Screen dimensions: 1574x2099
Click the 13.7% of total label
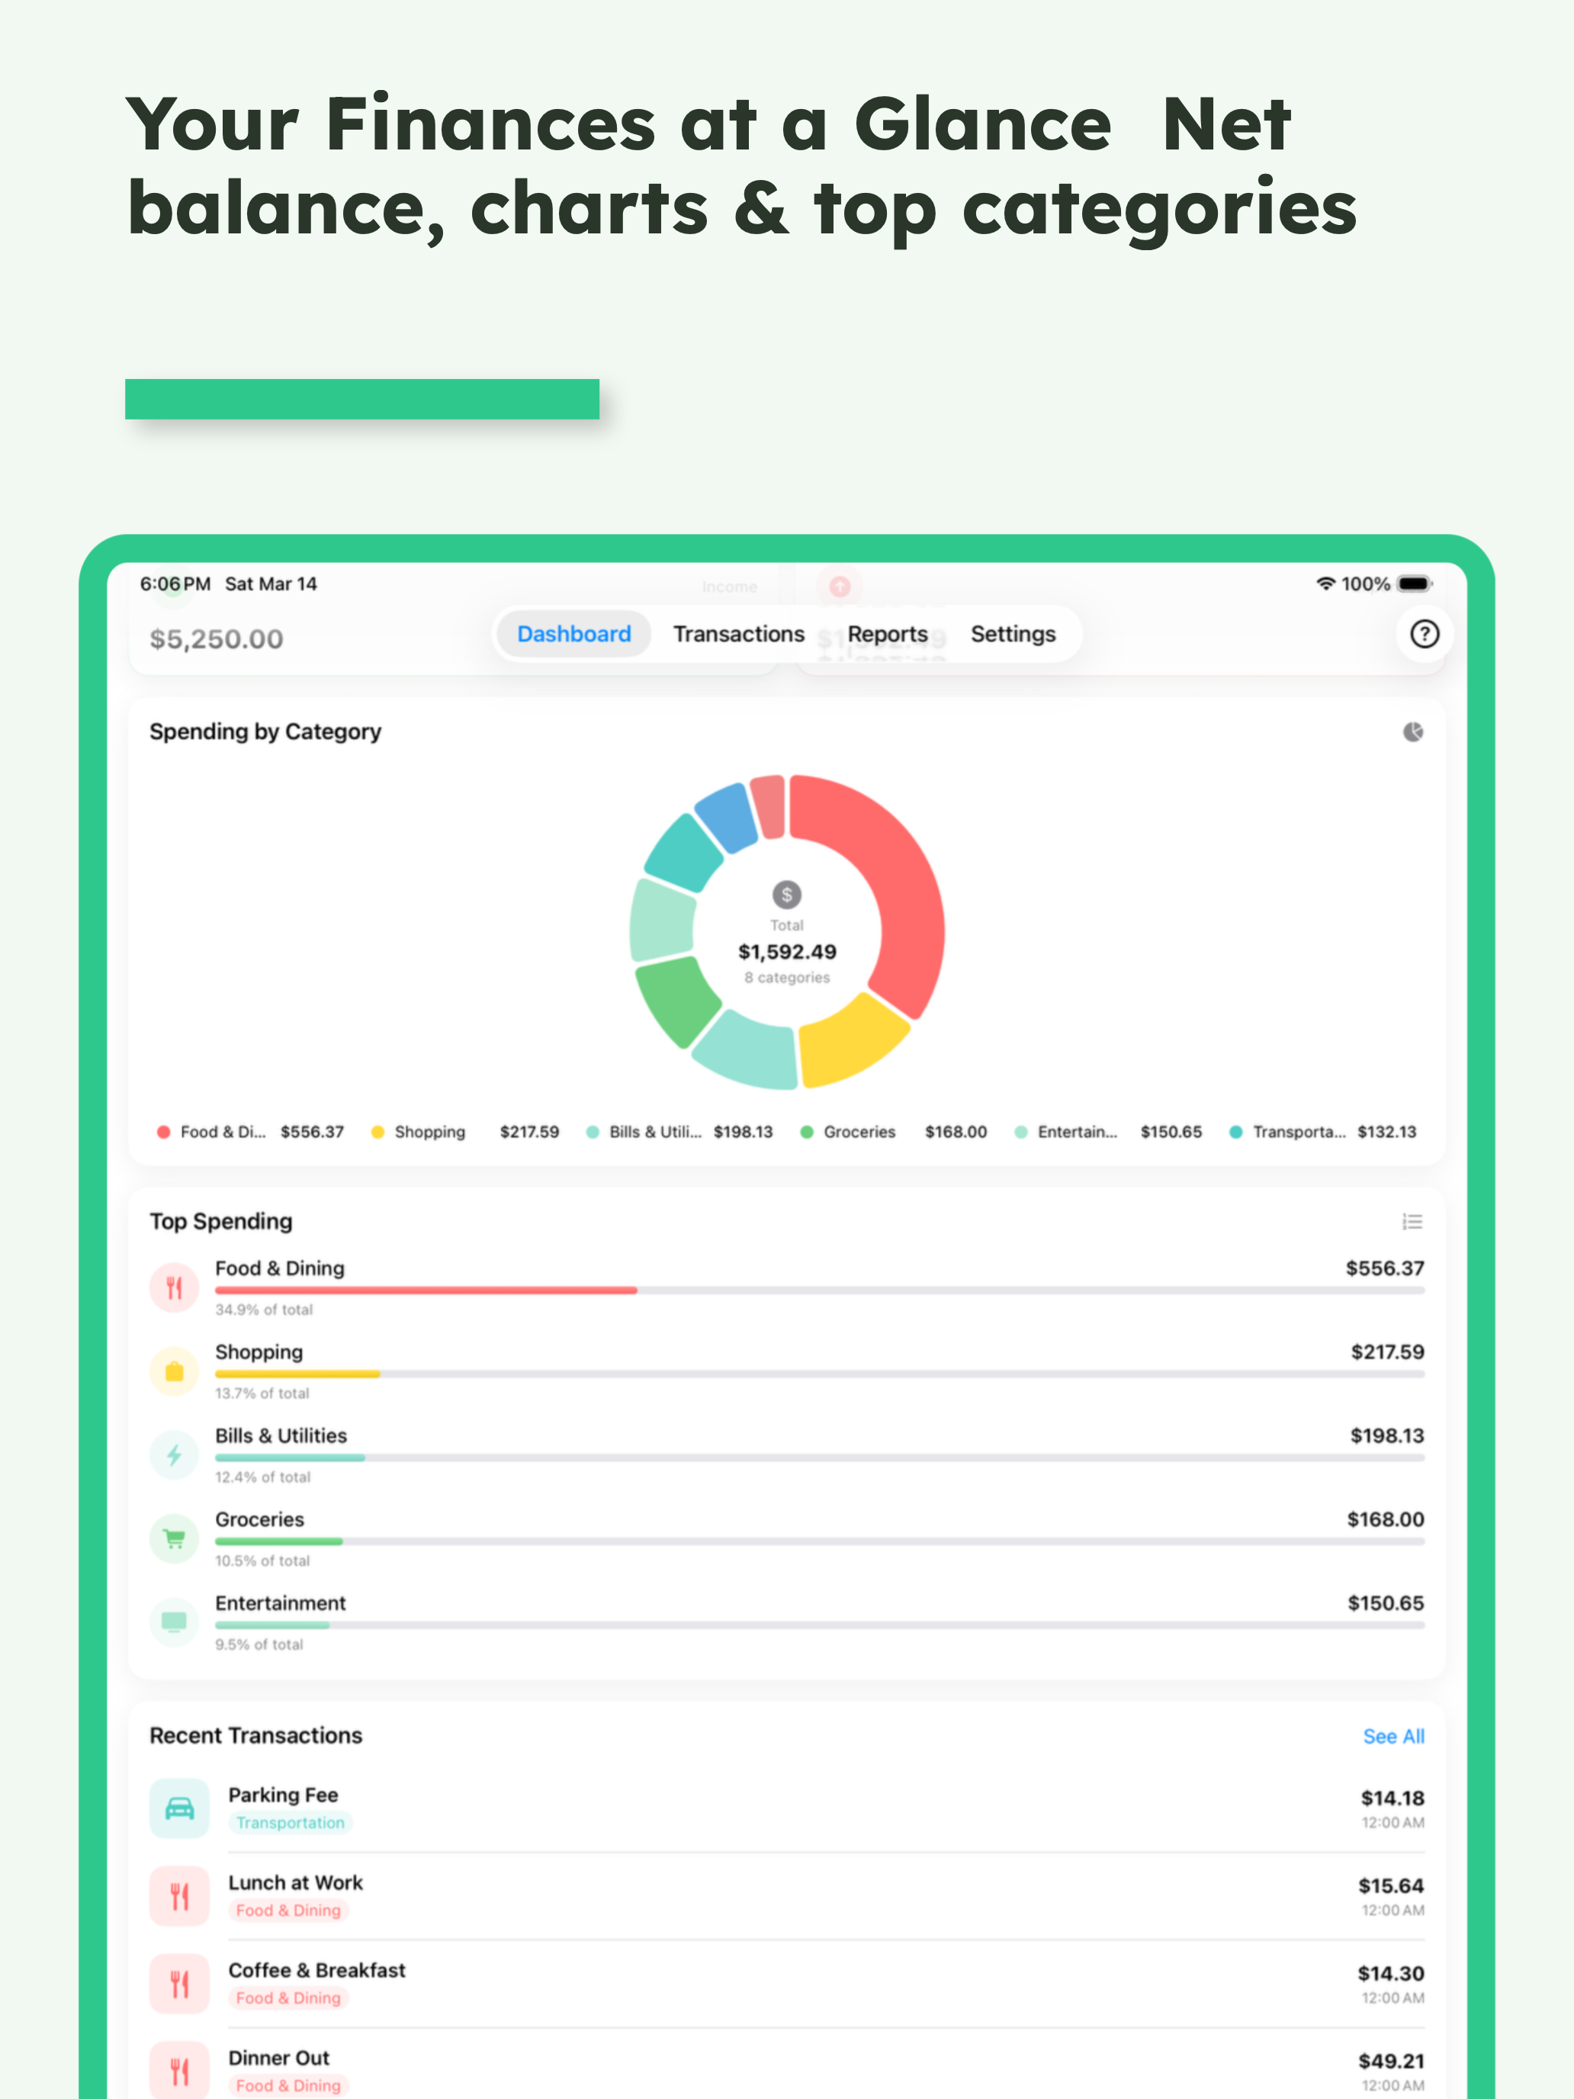tap(262, 1393)
